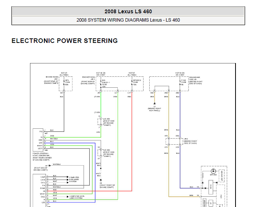Viewport: 253px width, 207px height.
Task: Click the "BLU 14" pin label
Action: pyautogui.click(x=194, y=187)
